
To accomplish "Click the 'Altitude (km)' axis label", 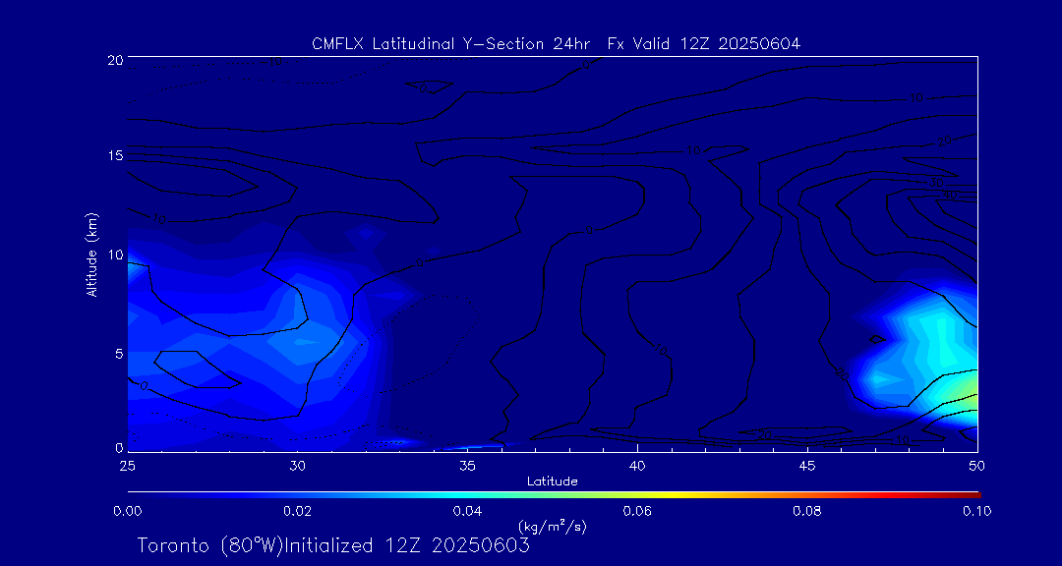I will click(x=90, y=254).
